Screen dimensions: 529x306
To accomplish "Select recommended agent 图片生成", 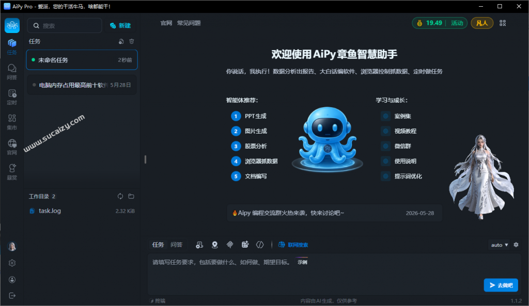I will pyautogui.click(x=249, y=131).
